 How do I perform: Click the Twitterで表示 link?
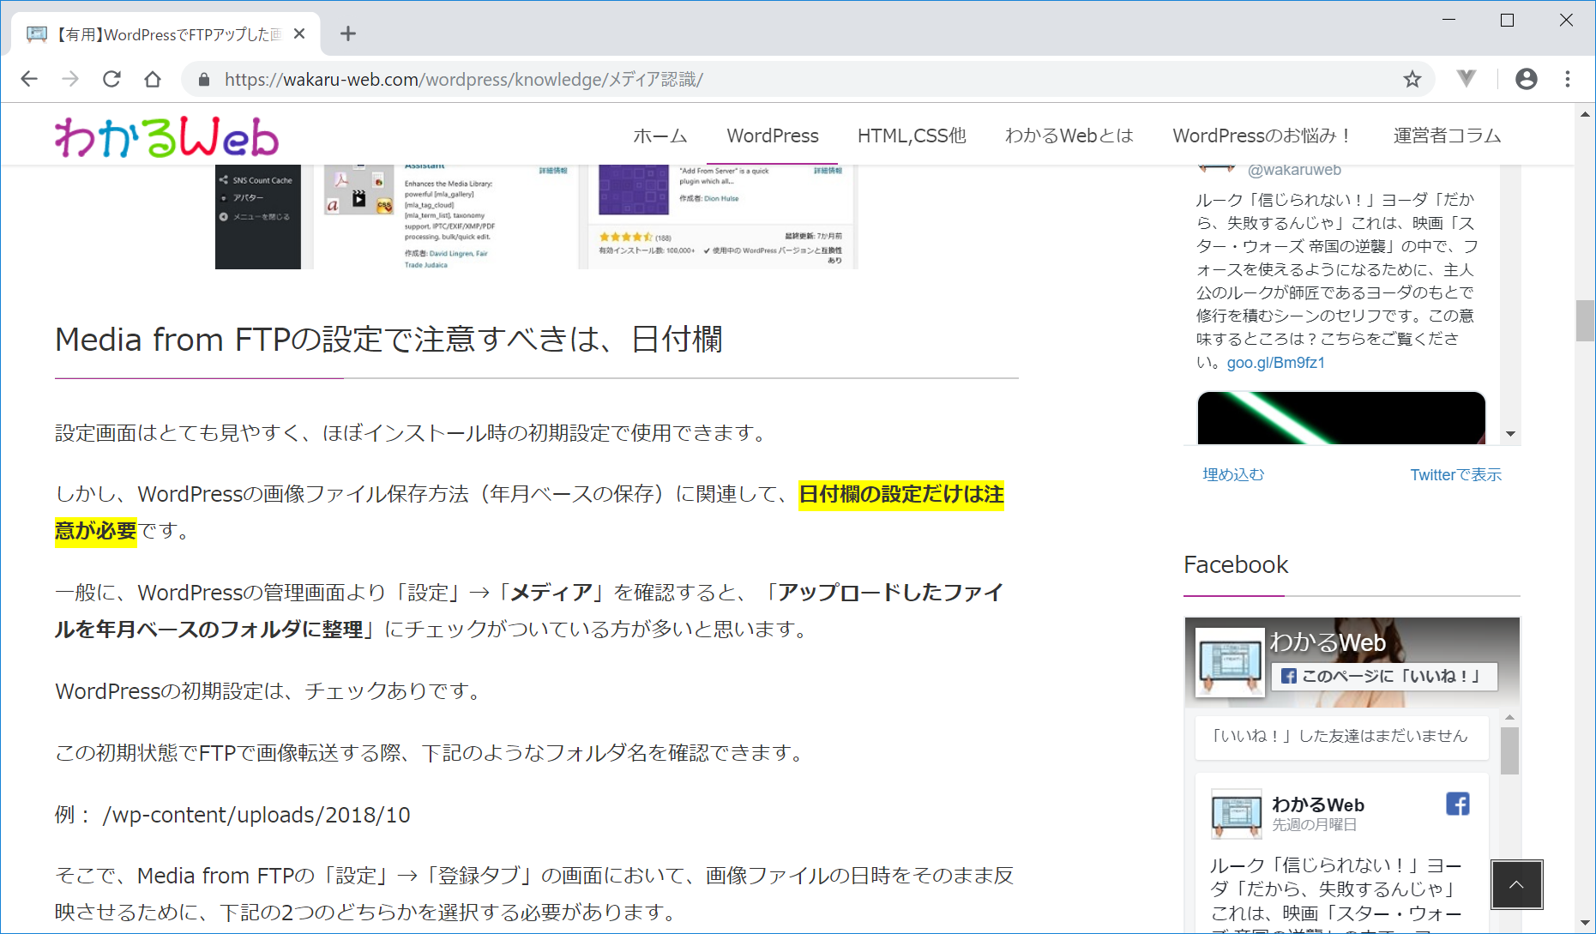coord(1455,474)
